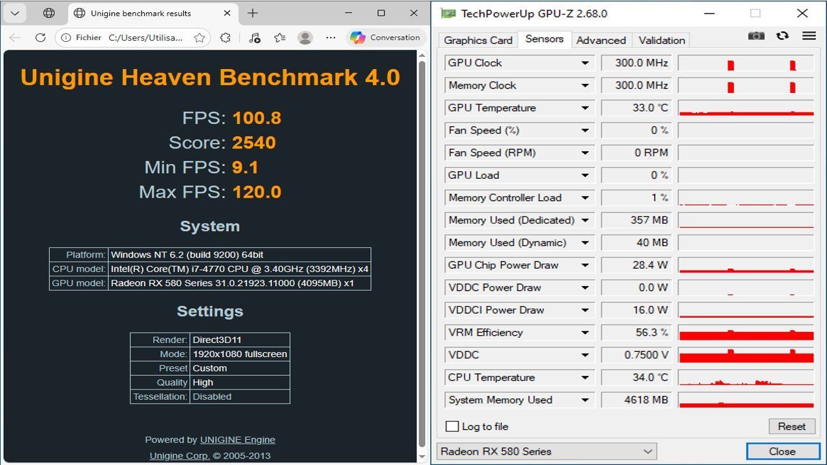Add this page to favorites star
The height and width of the screenshot is (465, 827).
(x=200, y=37)
